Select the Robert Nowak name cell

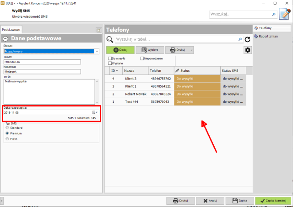click(x=136, y=94)
